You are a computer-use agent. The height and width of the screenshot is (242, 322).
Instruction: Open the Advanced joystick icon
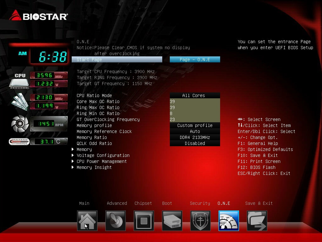click(115, 221)
